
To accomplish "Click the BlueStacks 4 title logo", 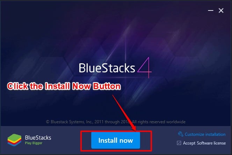I will [115, 68].
